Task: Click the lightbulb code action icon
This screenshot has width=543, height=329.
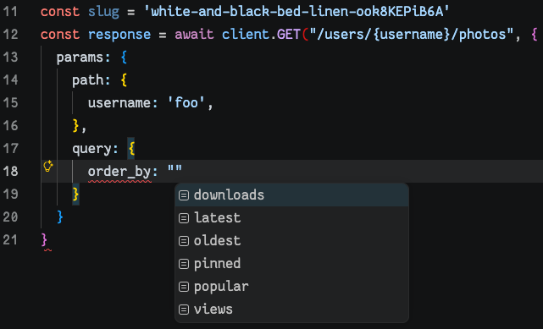Action: 47,167
